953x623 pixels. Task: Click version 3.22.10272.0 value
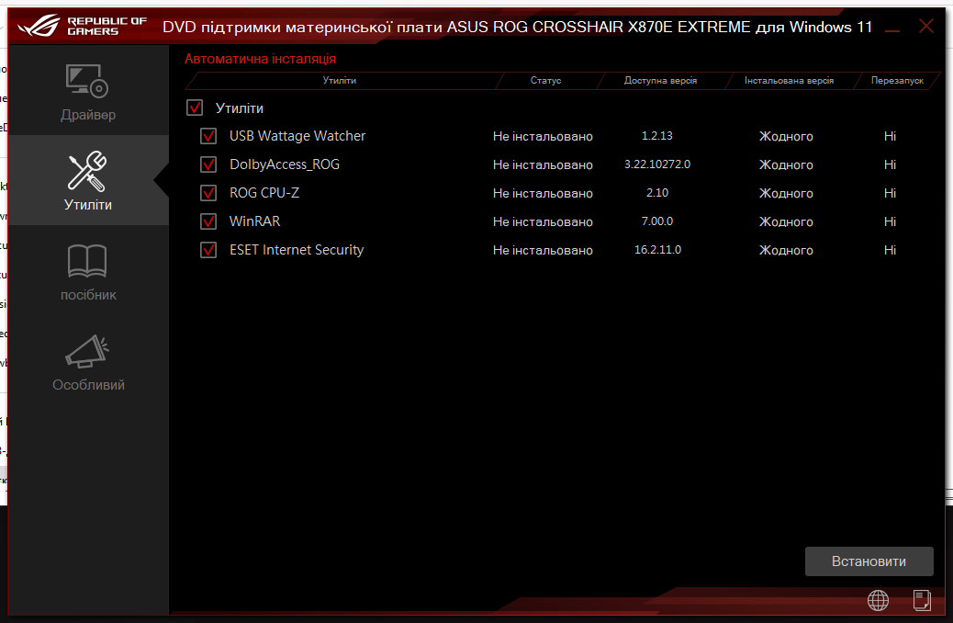click(657, 164)
